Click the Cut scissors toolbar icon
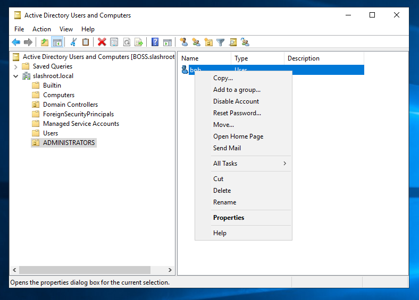 pos(73,42)
